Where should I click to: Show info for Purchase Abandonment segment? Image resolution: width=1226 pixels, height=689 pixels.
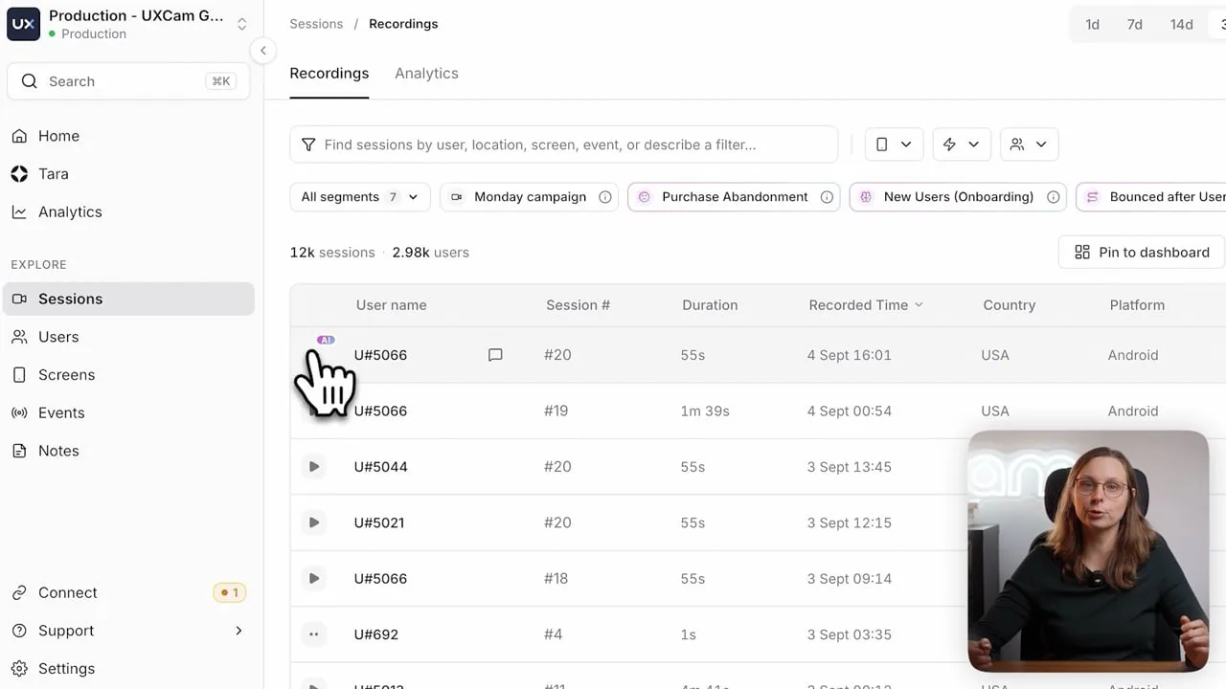click(827, 197)
